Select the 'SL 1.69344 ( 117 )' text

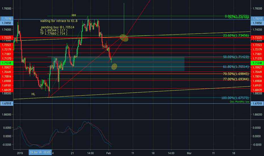click(x=54, y=30)
